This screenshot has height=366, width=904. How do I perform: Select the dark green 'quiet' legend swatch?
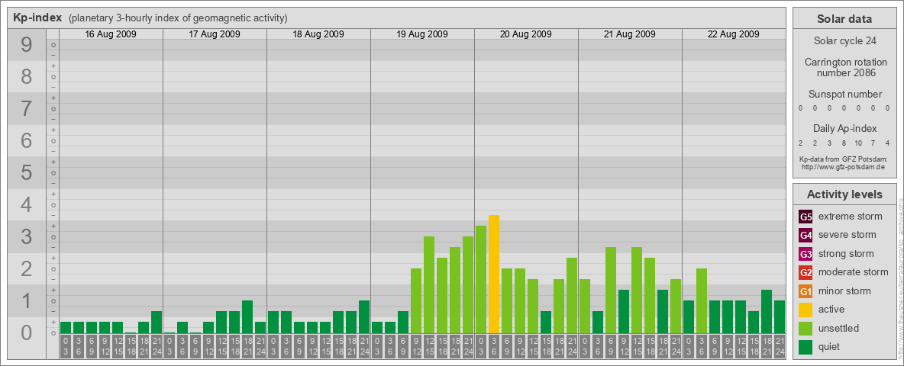pyautogui.click(x=806, y=346)
